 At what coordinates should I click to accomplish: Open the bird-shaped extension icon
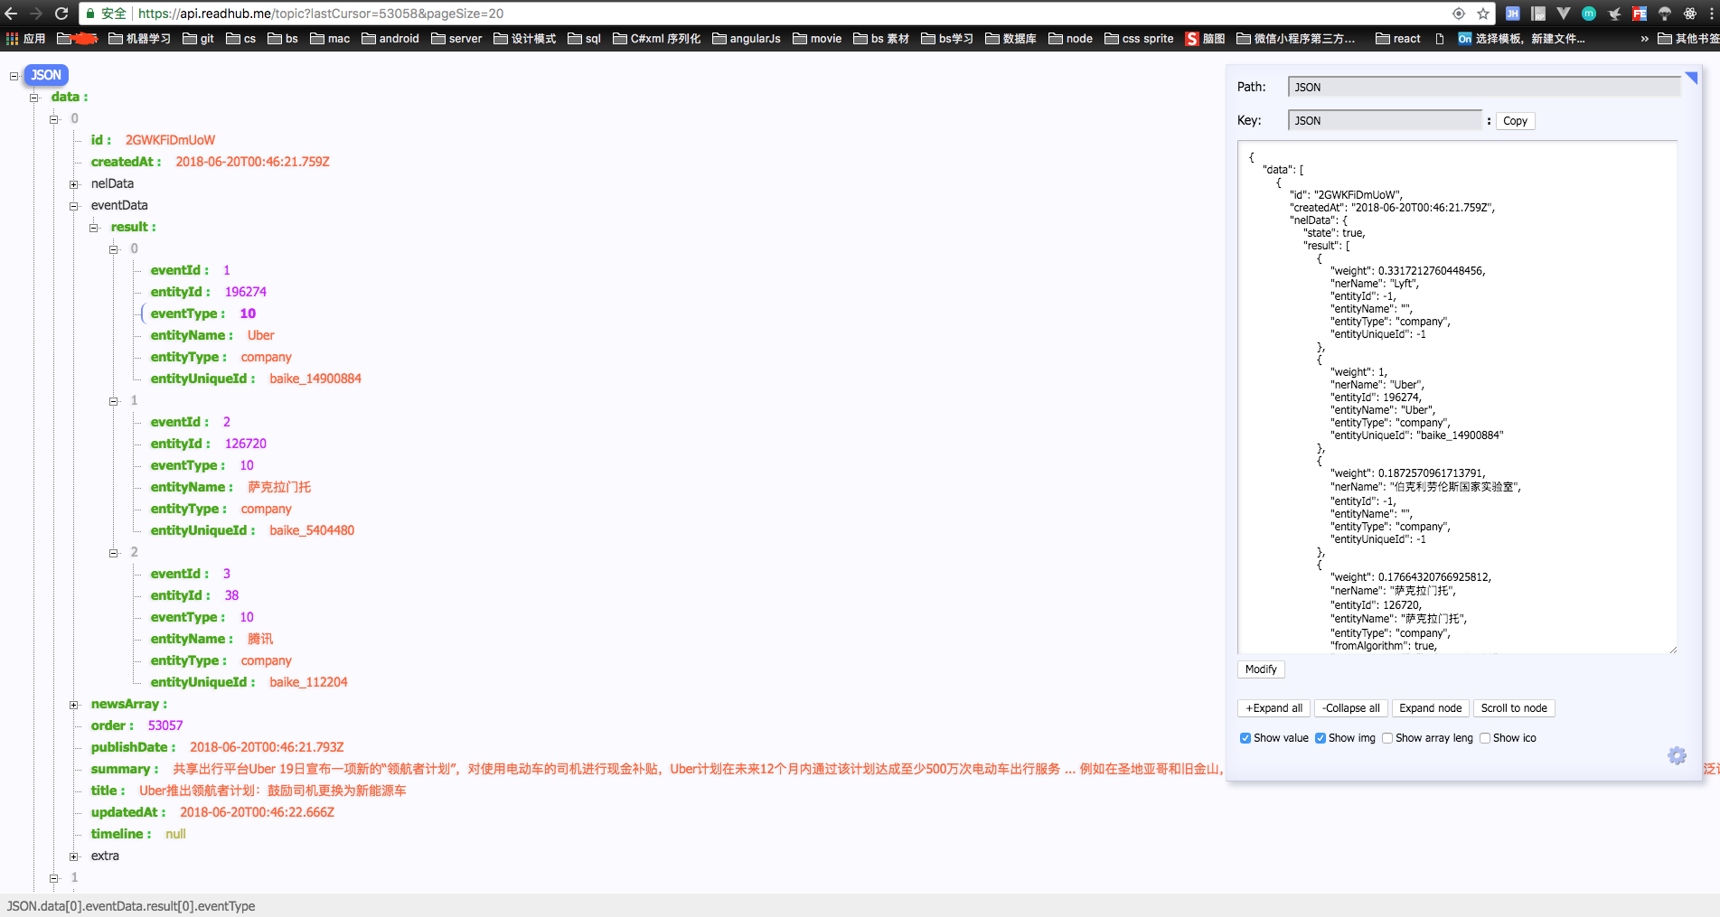coord(1614,14)
